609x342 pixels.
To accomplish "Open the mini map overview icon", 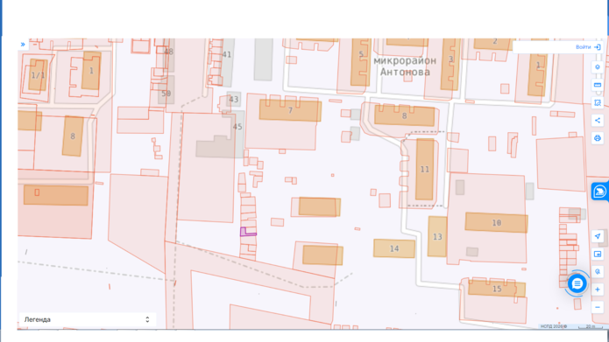I will 598,254.
